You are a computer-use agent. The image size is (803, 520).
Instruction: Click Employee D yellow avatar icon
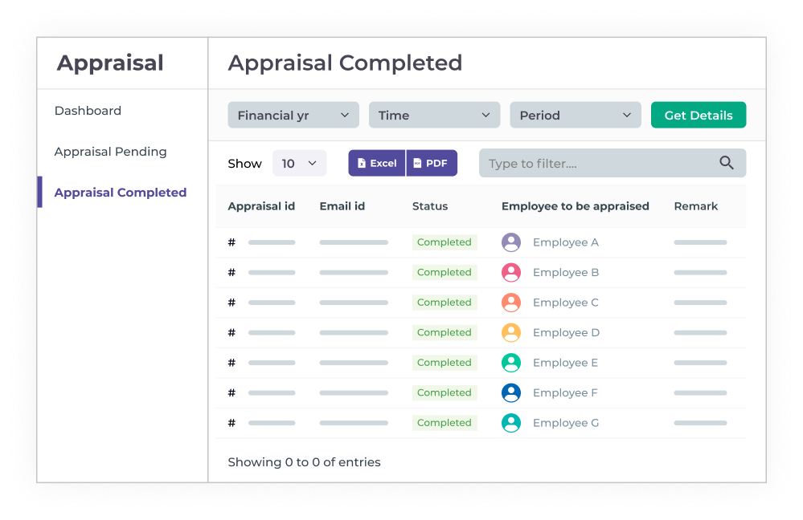(x=511, y=333)
